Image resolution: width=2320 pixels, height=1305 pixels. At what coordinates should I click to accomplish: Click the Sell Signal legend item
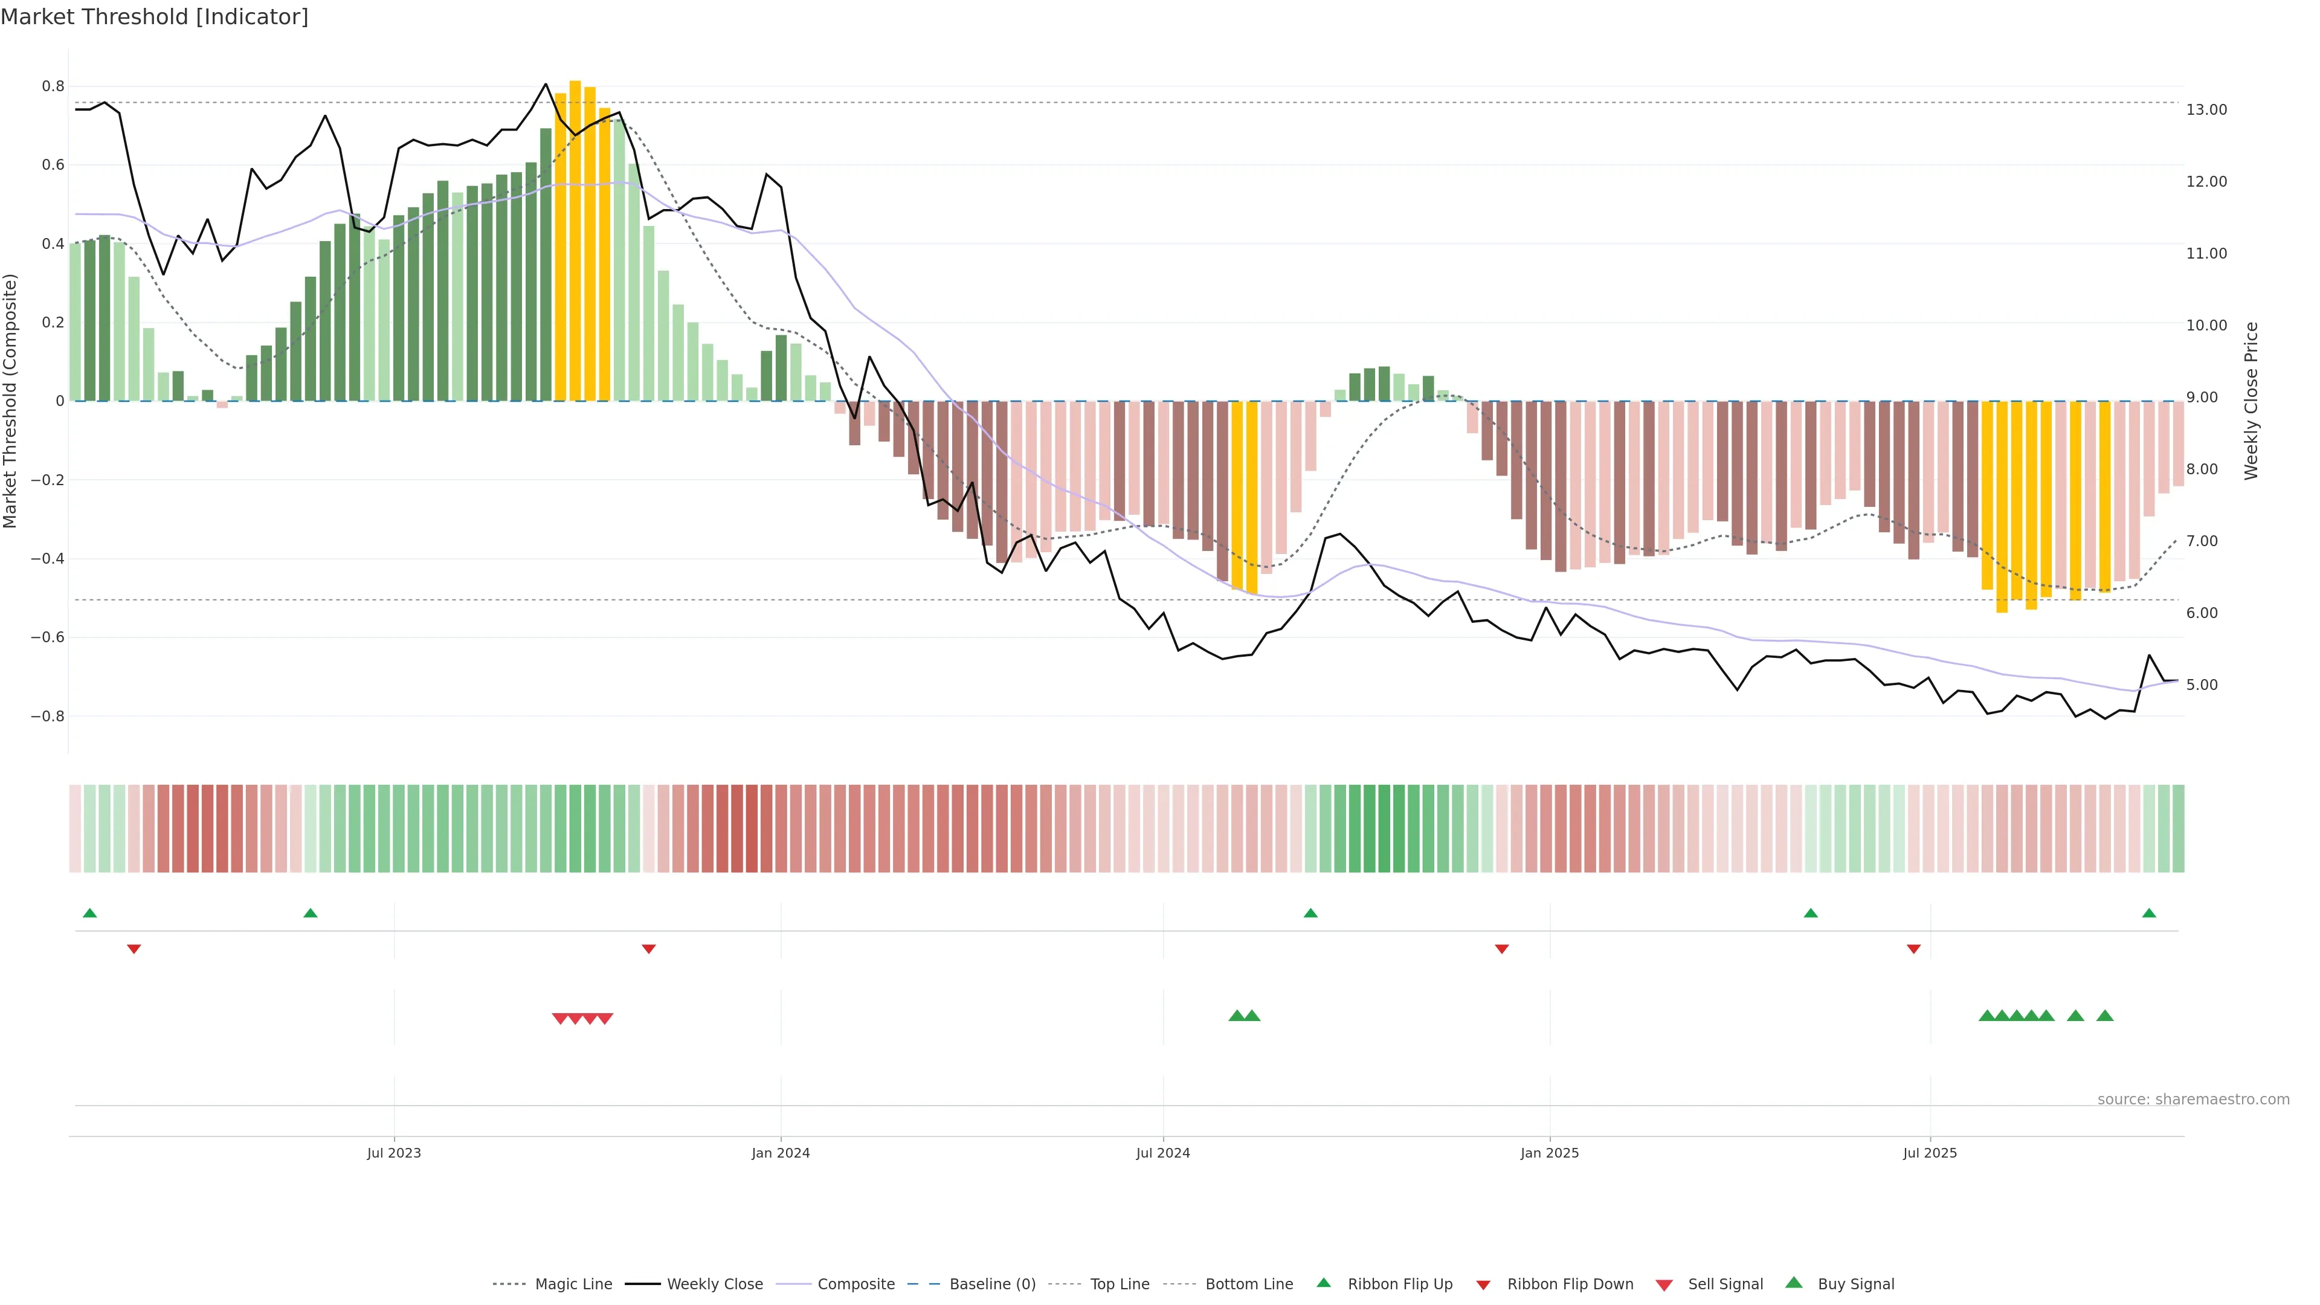pyautogui.click(x=1725, y=1284)
